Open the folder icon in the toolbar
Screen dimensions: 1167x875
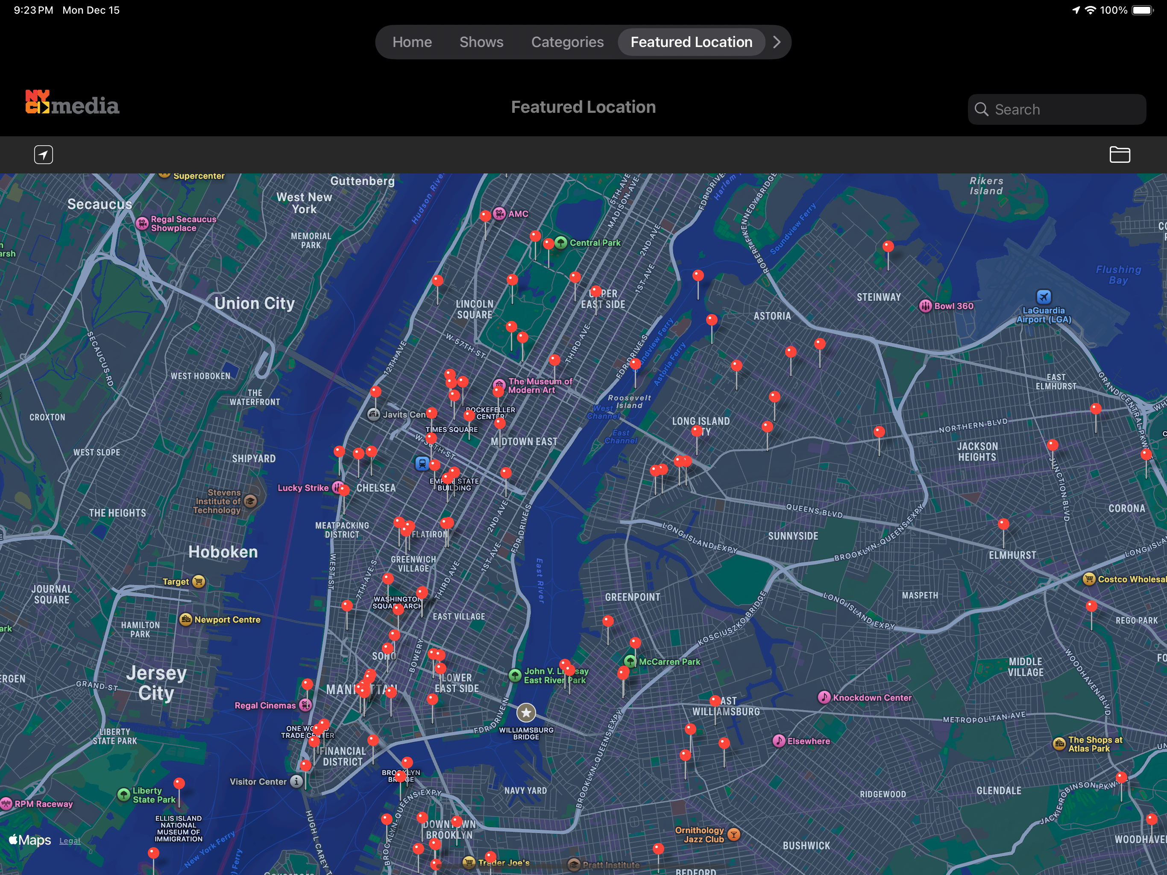pos(1120,155)
